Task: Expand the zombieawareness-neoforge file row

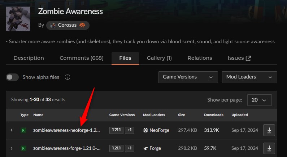Action: pyautogui.click(x=11, y=130)
